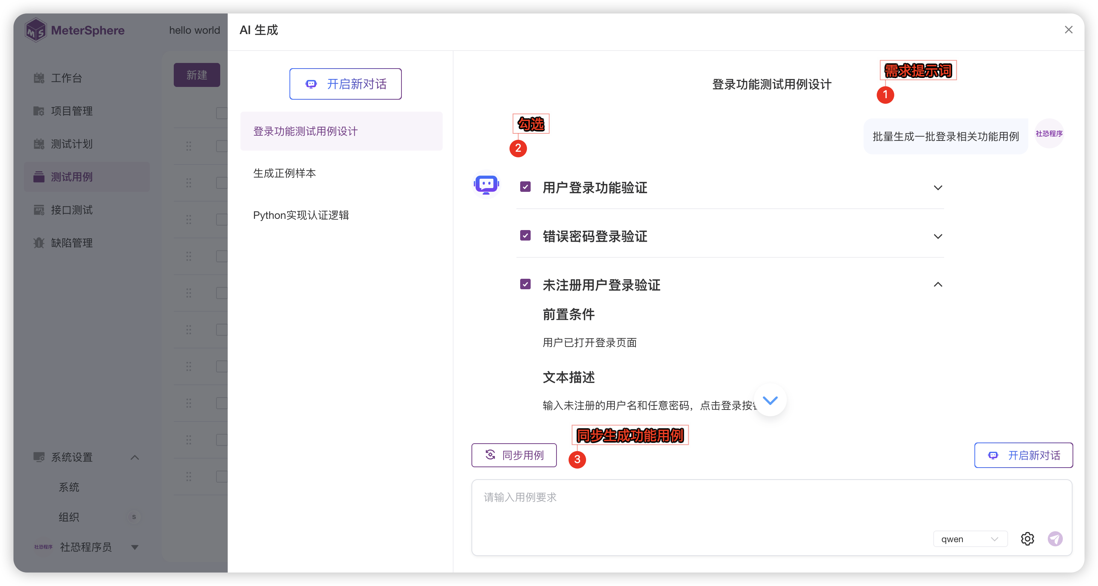The height and width of the screenshot is (586, 1098).
Task: Click the 新建 button
Action: click(197, 75)
